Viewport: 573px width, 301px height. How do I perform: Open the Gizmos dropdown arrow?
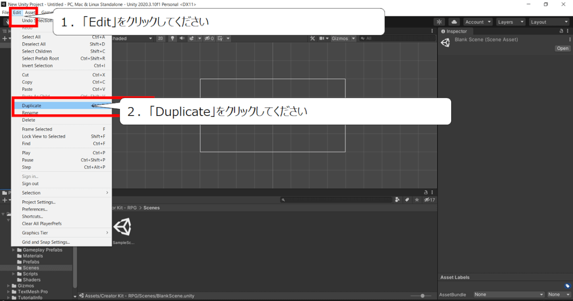tap(353, 39)
